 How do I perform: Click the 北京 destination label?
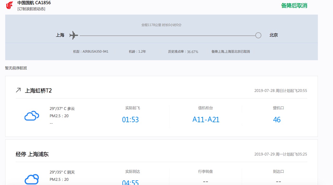click(x=274, y=35)
